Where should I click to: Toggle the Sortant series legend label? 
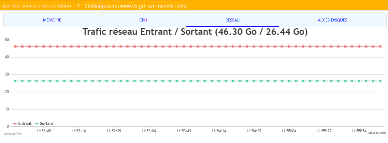[x=47, y=123]
